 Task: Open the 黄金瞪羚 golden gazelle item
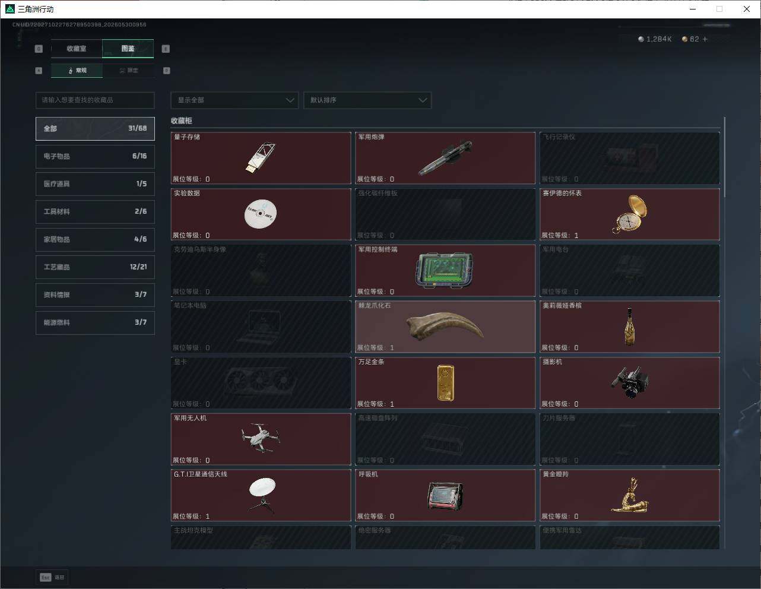click(630, 495)
